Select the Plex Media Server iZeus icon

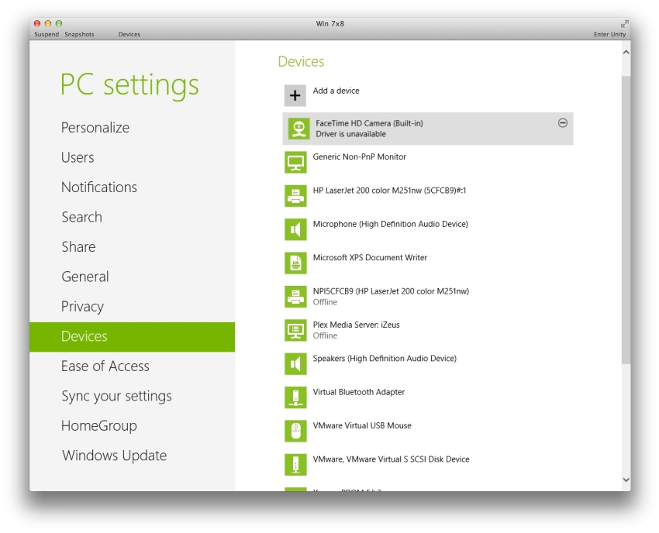[x=295, y=330]
